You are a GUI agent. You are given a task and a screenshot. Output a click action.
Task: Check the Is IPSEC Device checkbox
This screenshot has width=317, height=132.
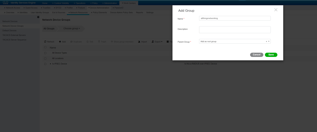click(45, 64)
